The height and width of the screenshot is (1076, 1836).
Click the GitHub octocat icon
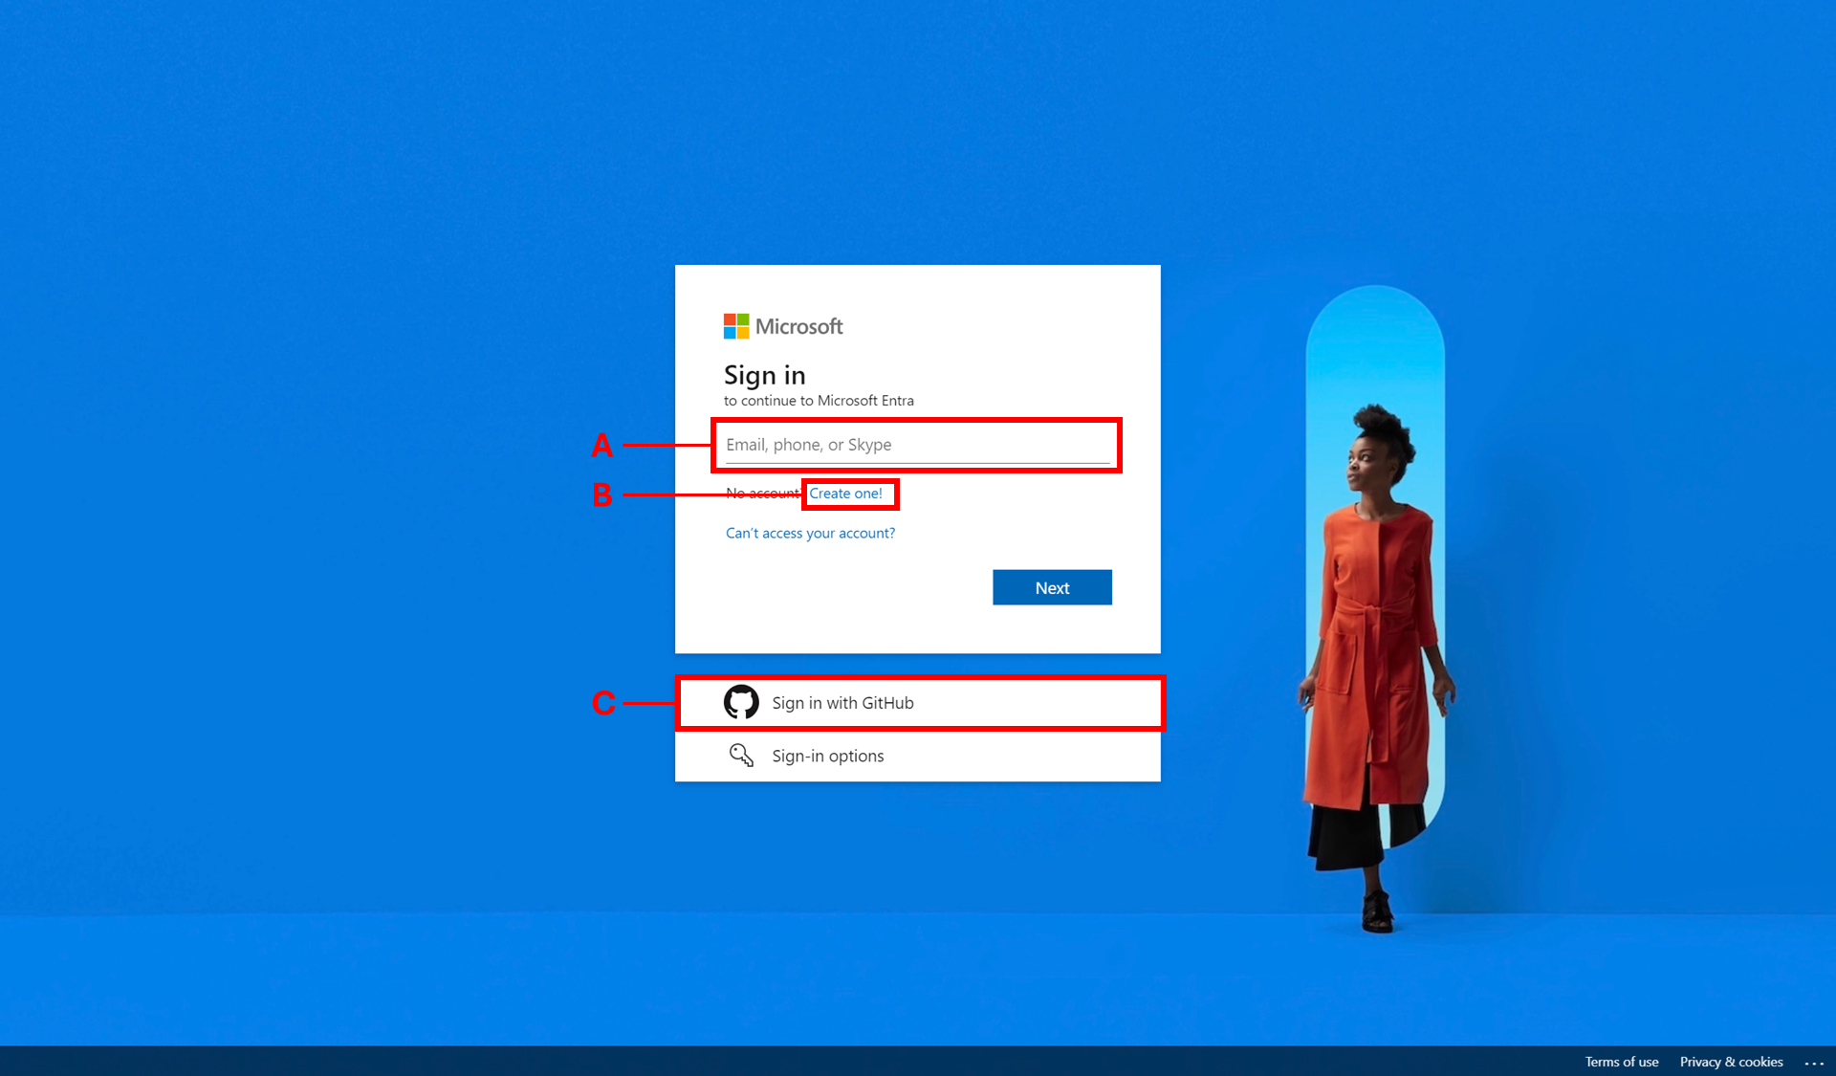pos(741,702)
